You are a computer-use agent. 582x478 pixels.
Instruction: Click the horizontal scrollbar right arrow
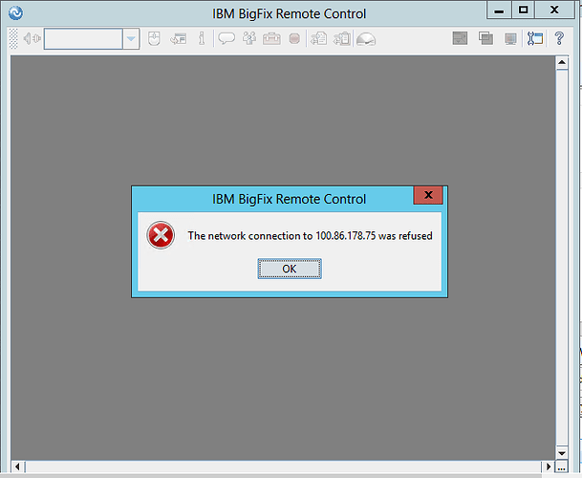click(549, 467)
